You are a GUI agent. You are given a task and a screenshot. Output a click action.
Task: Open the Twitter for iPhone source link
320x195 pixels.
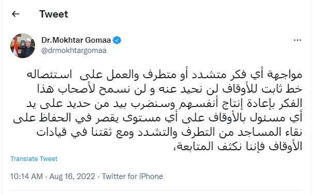pyautogui.click(x=133, y=176)
